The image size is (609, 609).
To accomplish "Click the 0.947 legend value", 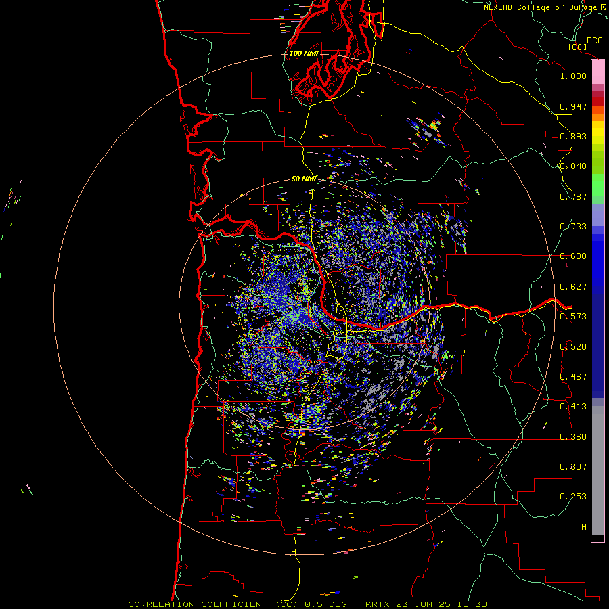I will pyautogui.click(x=573, y=106).
